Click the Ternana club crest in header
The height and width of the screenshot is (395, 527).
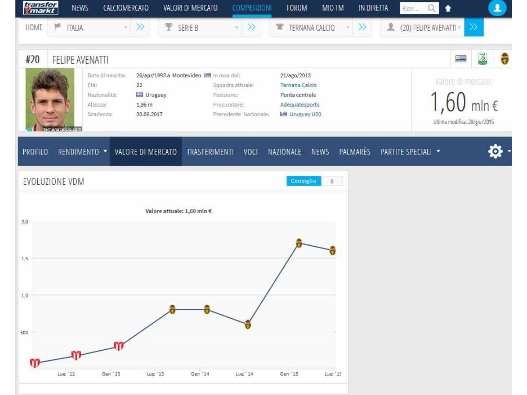505,59
